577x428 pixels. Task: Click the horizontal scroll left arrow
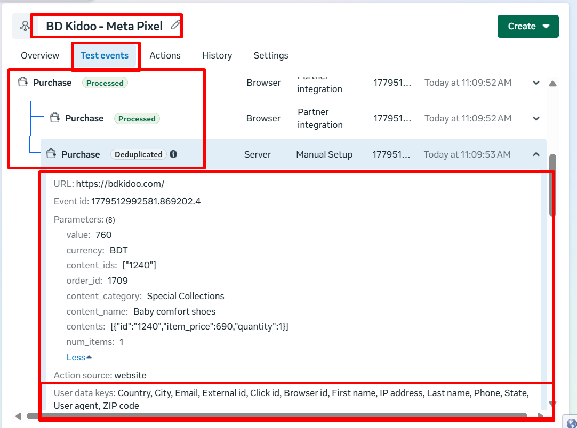pos(18,416)
